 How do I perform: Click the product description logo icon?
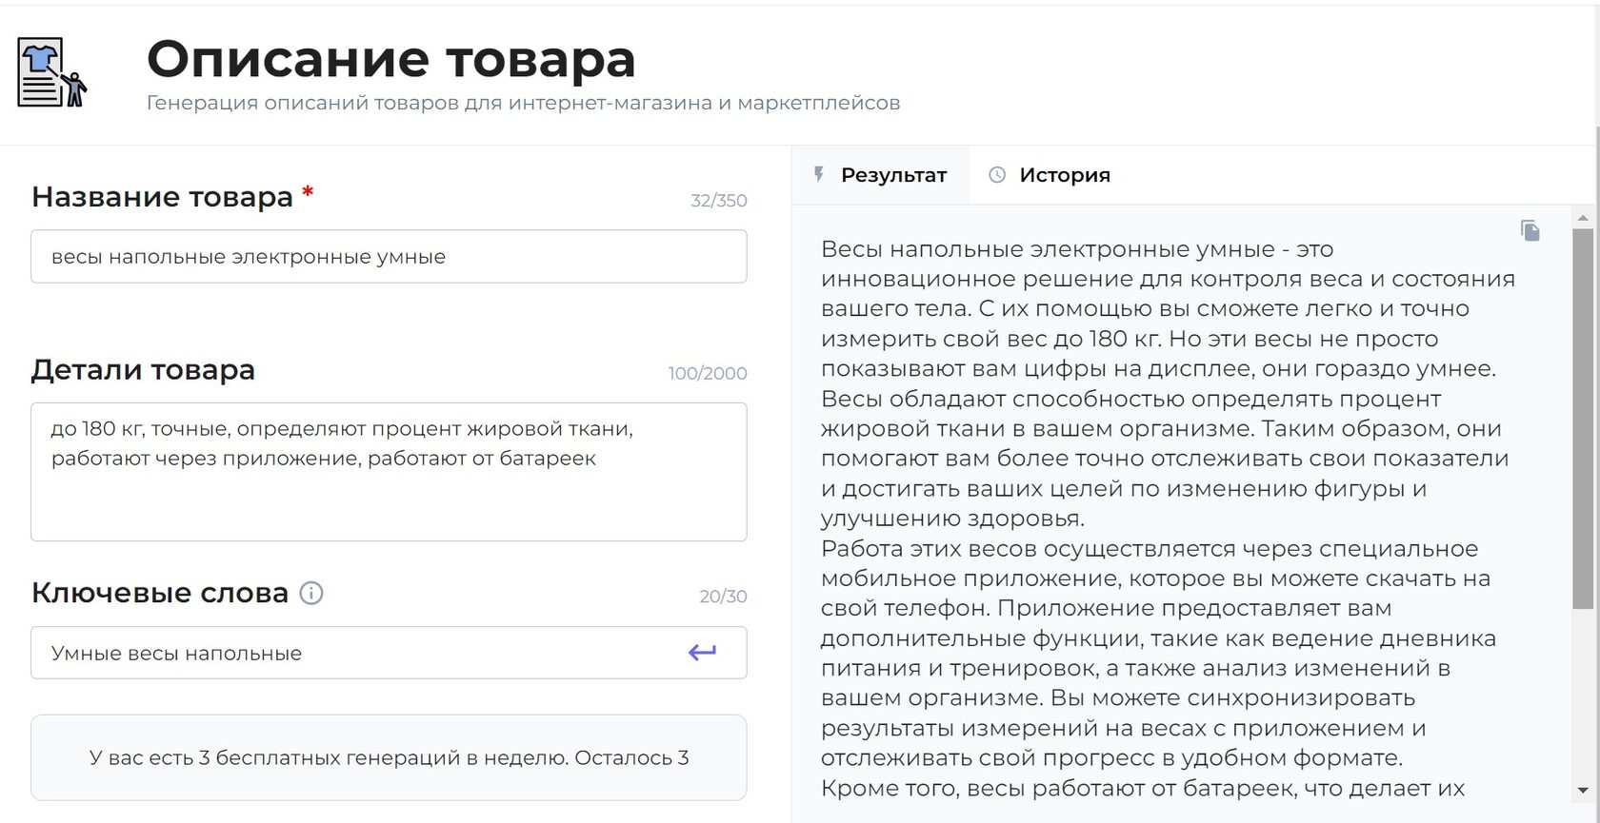(52, 72)
